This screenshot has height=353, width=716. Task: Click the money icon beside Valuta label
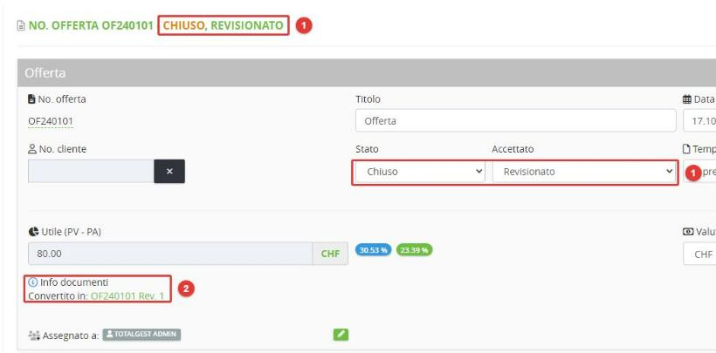pyautogui.click(x=688, y=232)
